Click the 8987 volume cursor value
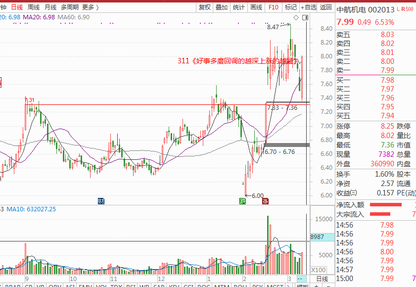The image size is (416, 287). (x=322, y=237)
